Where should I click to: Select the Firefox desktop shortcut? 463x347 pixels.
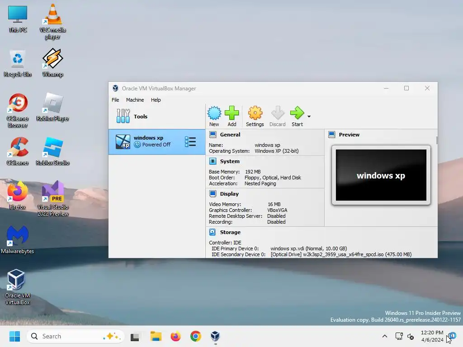pos(18,195)
